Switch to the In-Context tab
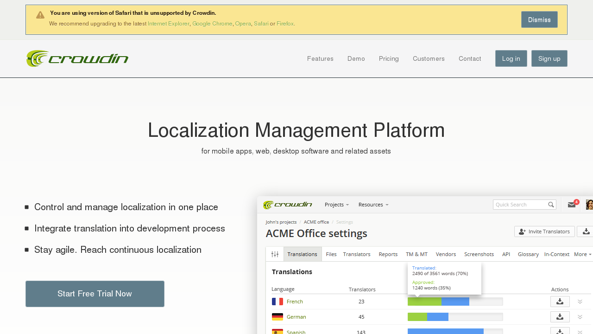Screen dimensions: 593x334 coord(557,254)
